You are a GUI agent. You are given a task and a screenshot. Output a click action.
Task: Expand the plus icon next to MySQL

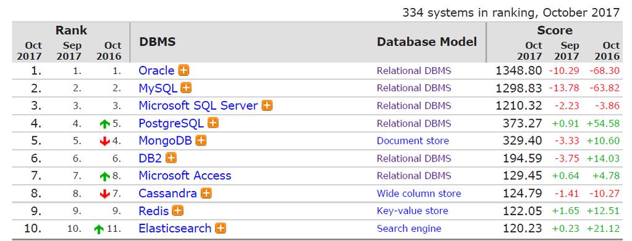click(186, 88)
